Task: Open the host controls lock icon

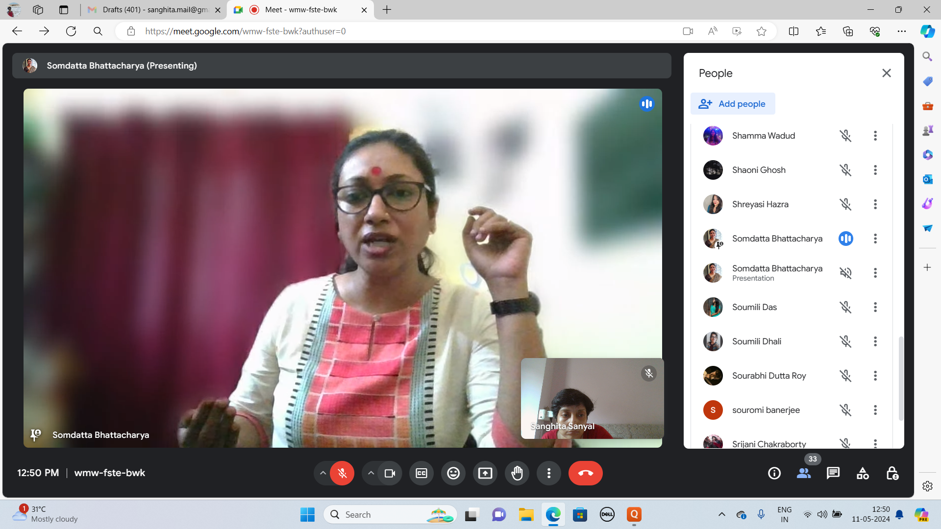Action: pos(892,473)
